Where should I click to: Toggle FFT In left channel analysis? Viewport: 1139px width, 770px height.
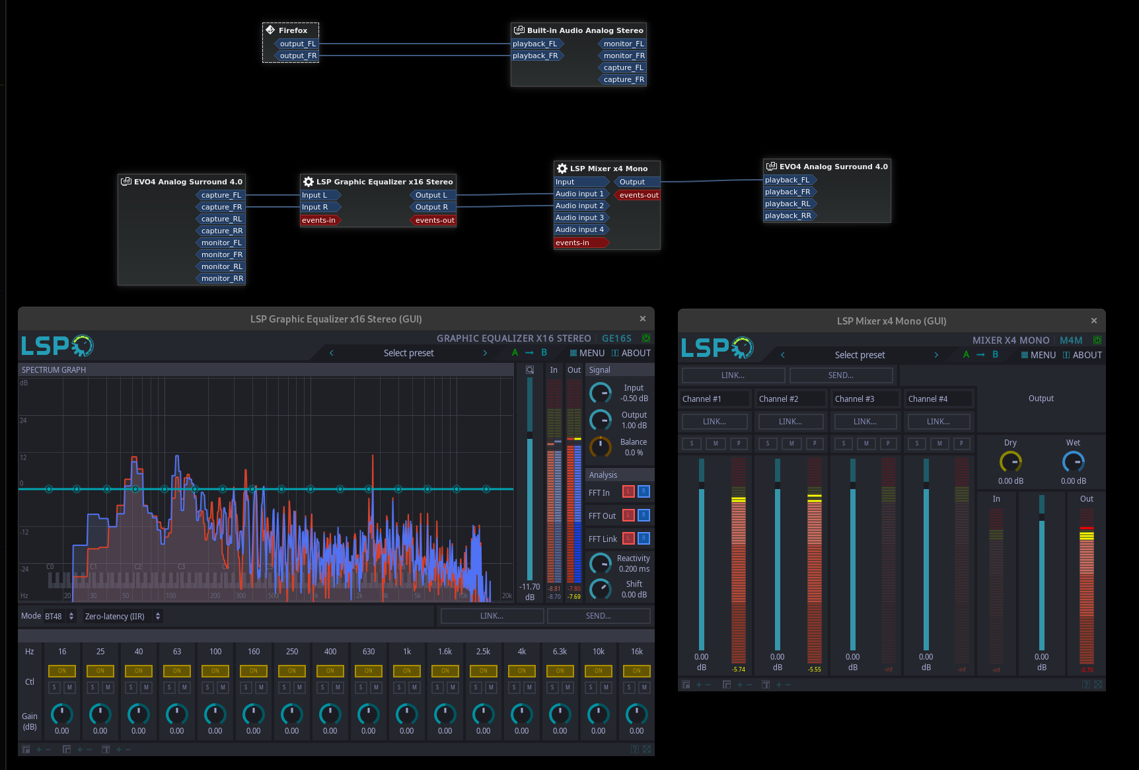[x=628, y=491]
